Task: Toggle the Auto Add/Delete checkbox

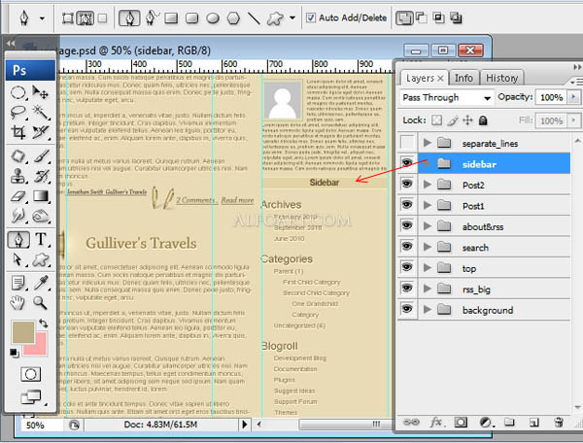Action: click(311, 17)
